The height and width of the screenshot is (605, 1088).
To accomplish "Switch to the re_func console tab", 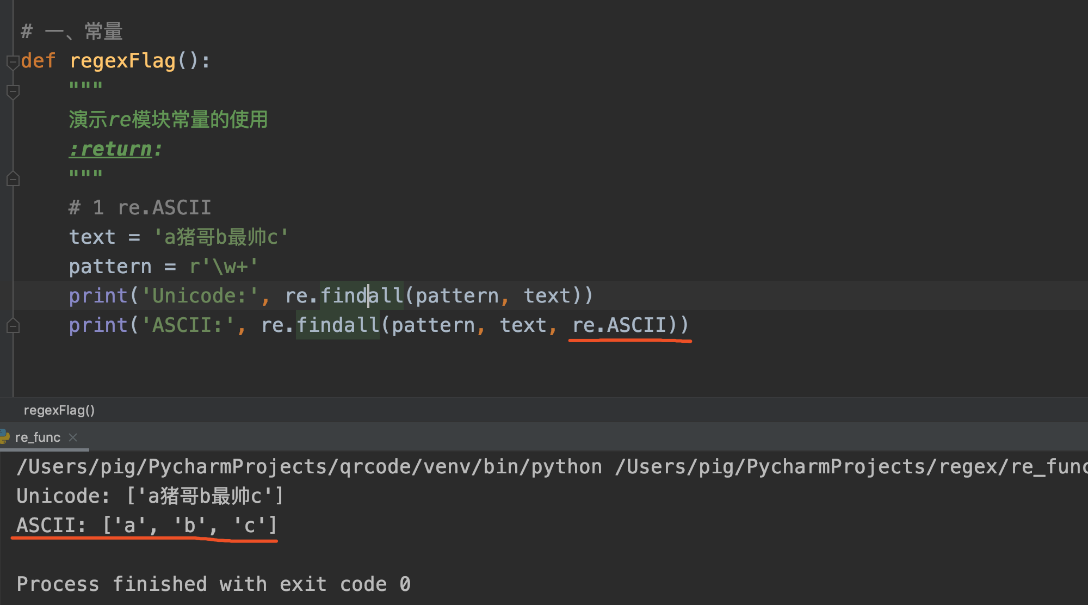I will pyautogui.click(x=38, y=437).
